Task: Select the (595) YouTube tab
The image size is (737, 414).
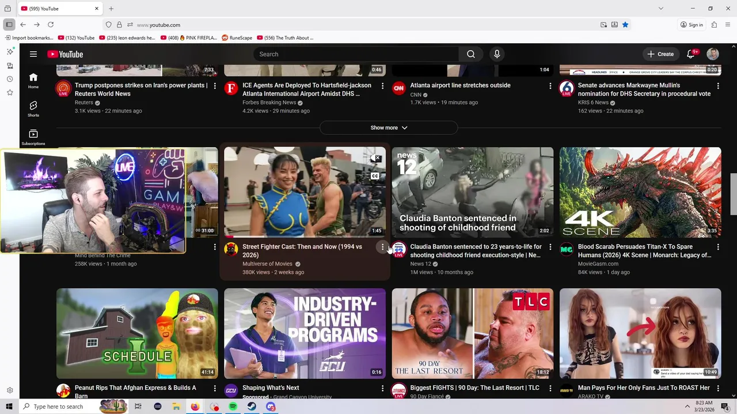Action: tap(60, 9)
